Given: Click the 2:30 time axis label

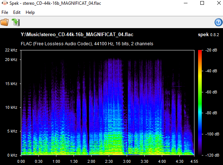Looking at the screenshot, I should tap(109, 161).
